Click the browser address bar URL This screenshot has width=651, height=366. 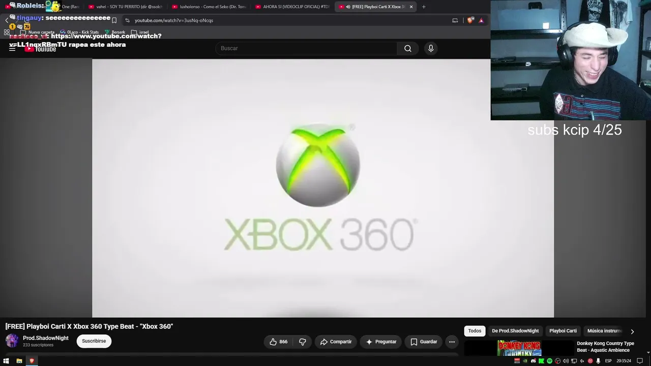click(174, 20)
